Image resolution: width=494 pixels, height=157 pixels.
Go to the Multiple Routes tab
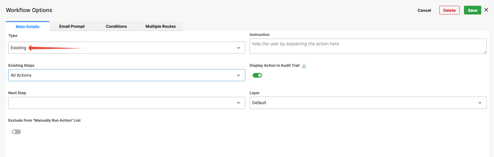161,27
